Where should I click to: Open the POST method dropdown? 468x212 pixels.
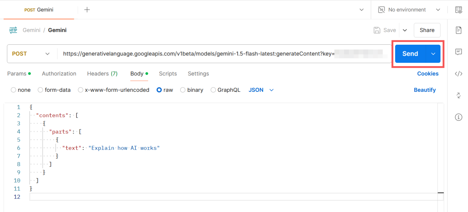[x=31, y=53]
